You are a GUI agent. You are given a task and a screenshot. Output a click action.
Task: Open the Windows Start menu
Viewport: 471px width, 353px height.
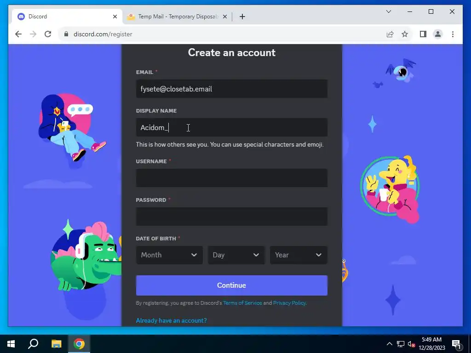[x=11, y=344]
